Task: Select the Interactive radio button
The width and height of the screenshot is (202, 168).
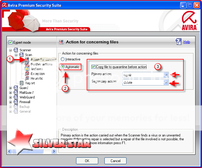Action: (63, 59)
